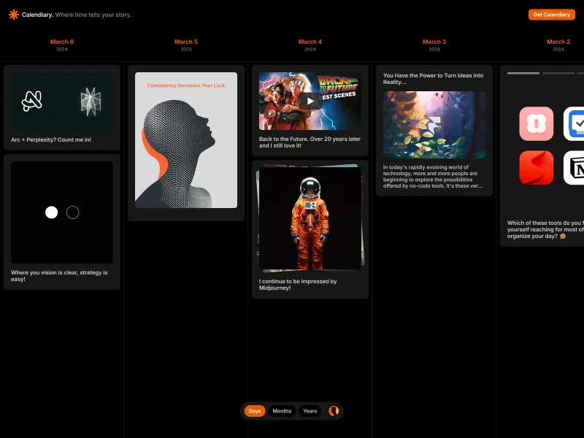The image size is (584, 438).
Task: Switch to the Months view
Action: 282,411
